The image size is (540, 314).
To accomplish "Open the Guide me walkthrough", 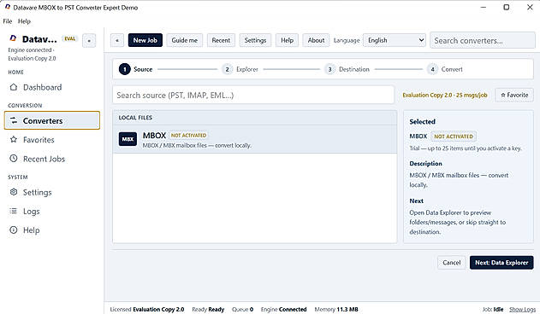I will pos(185,40).
